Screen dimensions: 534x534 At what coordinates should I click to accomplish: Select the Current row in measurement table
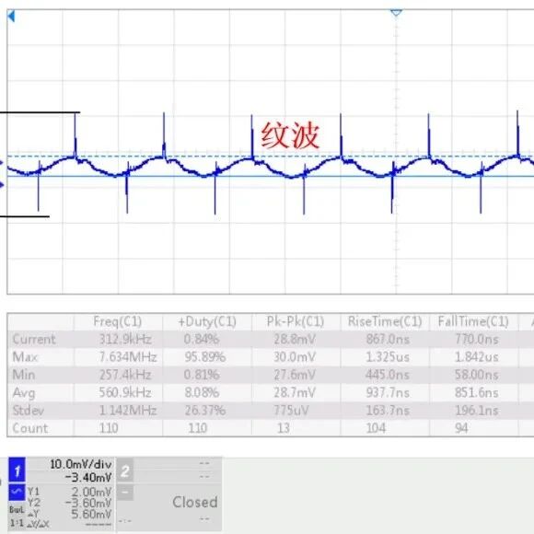(271, 339)
